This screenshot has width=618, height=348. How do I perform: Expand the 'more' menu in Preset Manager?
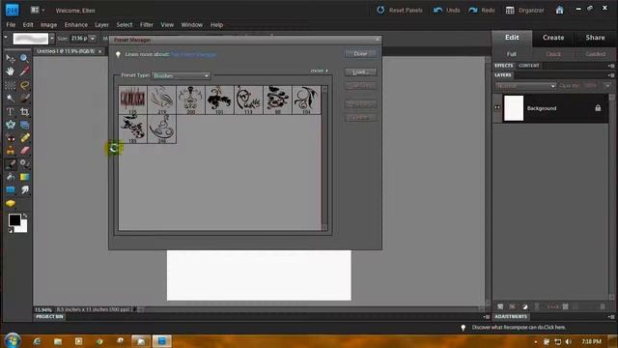(x=320, y=71)
